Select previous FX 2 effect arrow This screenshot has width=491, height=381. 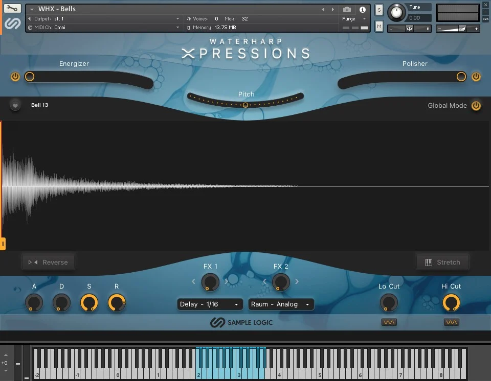coord(264,281)
